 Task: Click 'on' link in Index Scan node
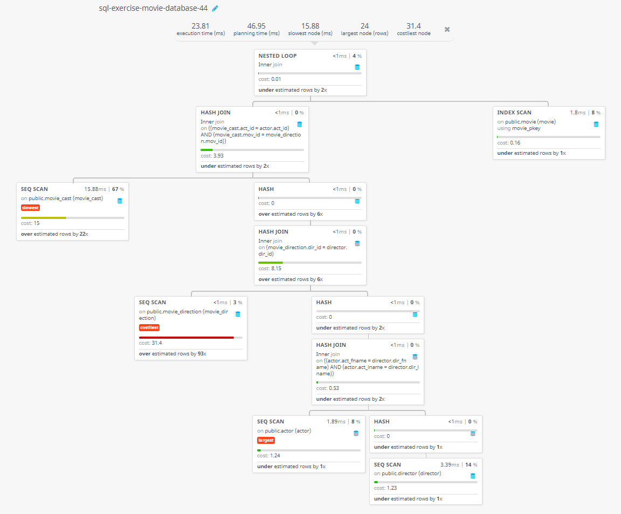pyautogui.click(x=500, y=122)
